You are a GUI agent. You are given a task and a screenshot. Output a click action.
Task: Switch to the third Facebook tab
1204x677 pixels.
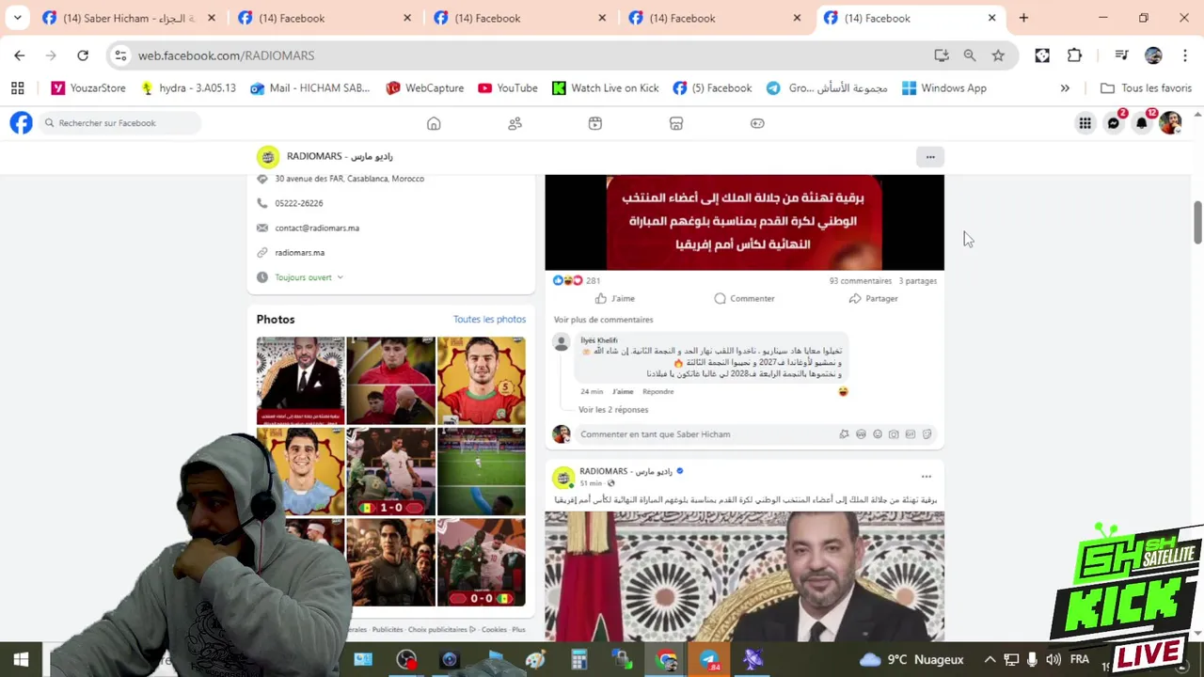coord(520,18)
